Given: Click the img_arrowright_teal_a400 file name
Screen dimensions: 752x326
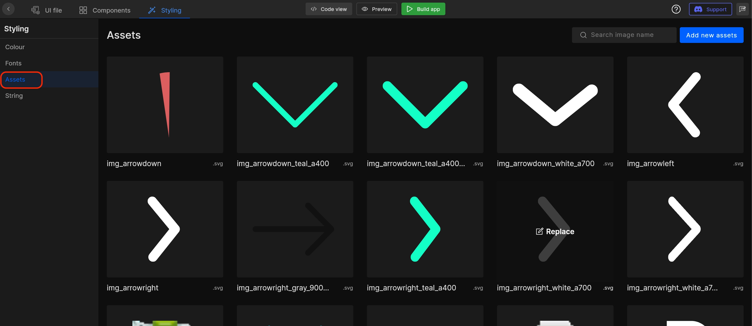Looking at the screenshot, I should click(x=411, y=288).
